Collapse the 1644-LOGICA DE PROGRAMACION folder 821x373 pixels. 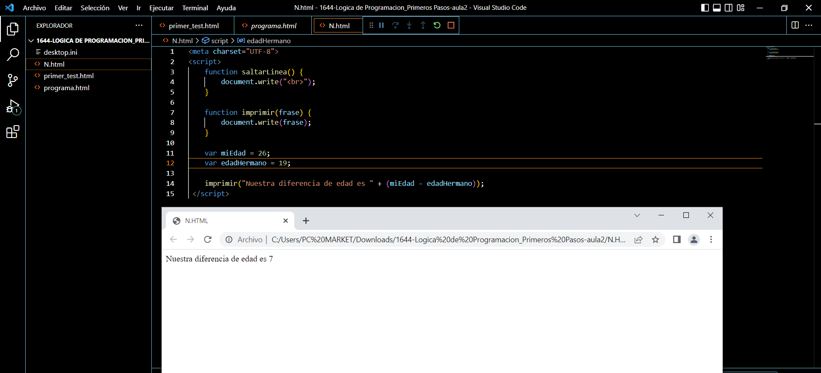point(89,41)
